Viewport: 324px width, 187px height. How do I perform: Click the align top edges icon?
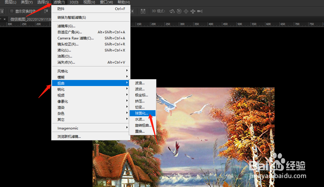46,11
